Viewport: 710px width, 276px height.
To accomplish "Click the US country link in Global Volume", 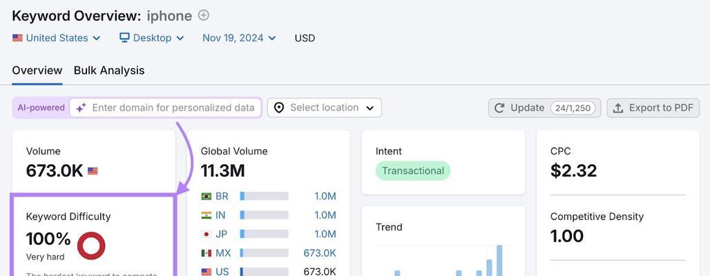I will pos(222,271).
